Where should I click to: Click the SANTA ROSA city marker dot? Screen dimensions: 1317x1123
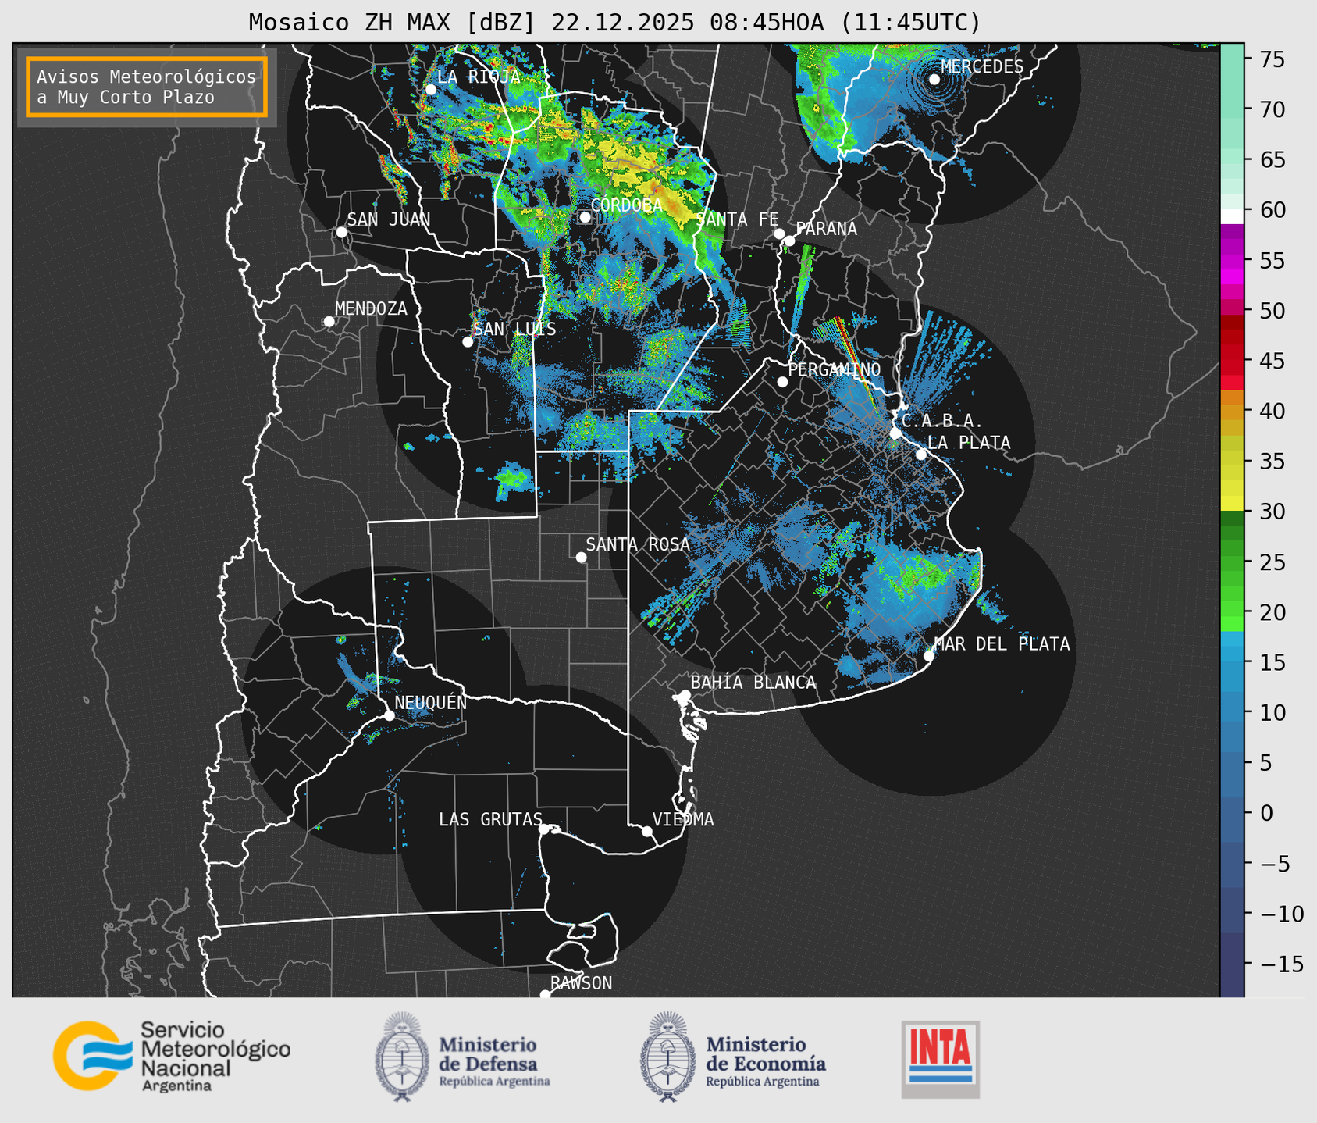point(581,557)
